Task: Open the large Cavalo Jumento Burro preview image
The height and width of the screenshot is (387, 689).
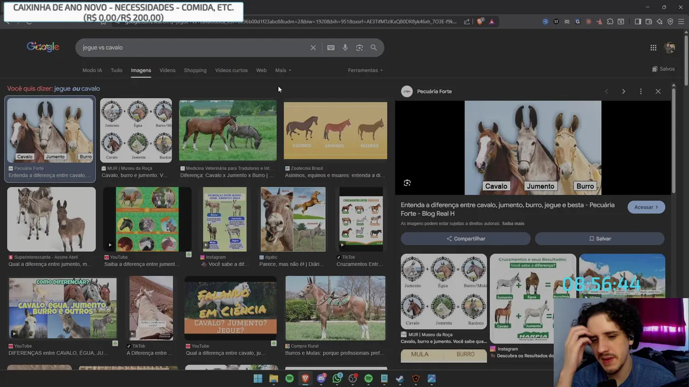Action: 533,148
